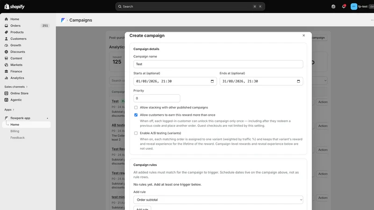Image resolution: width=374 pixels, height=210 pixels.
Task: Open the Ends at calendar picker icon
Action: pos(298,81)
